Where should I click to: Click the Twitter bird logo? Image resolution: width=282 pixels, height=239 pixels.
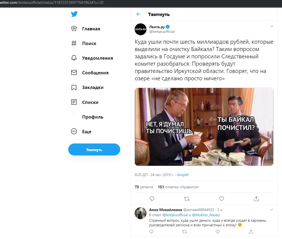click(x=74, y=14)
